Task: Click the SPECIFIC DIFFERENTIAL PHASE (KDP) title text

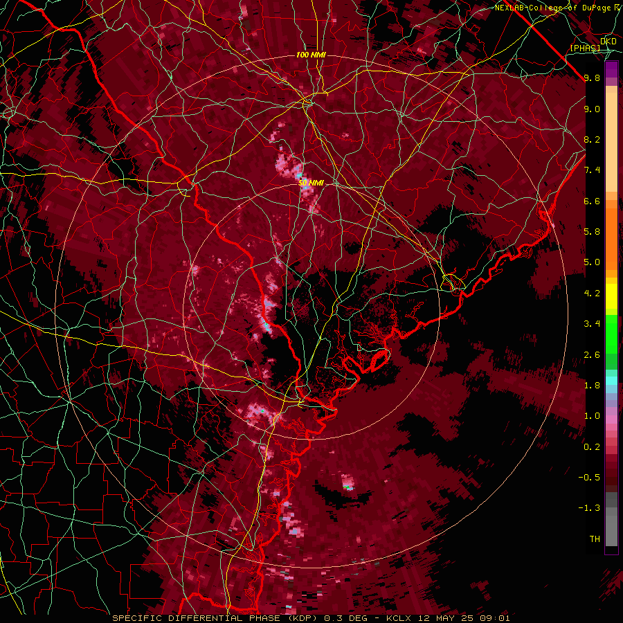Action: tap(215, 618)
